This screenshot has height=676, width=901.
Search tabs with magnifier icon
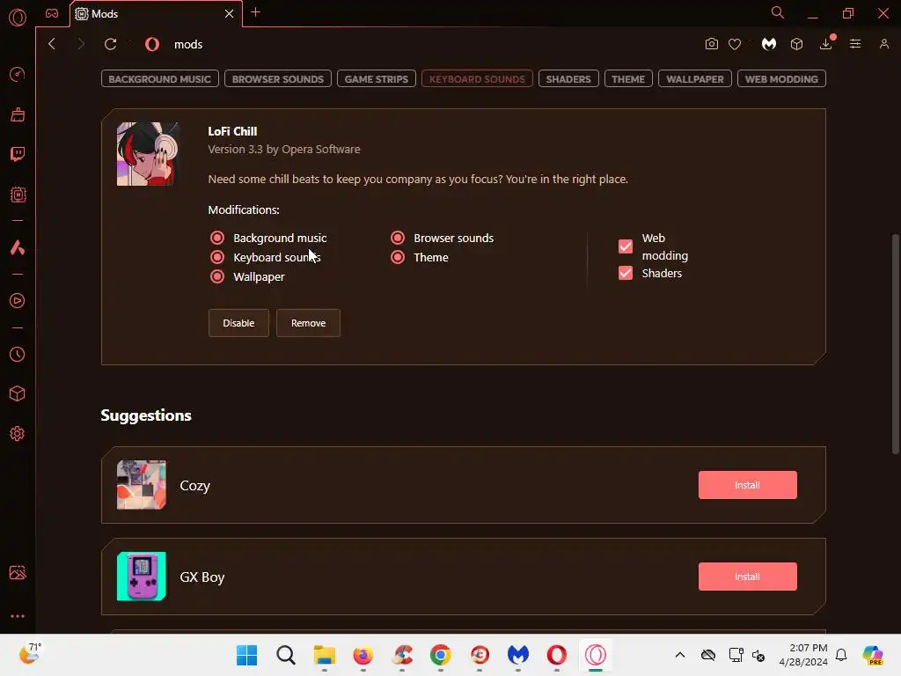point(778,12)
